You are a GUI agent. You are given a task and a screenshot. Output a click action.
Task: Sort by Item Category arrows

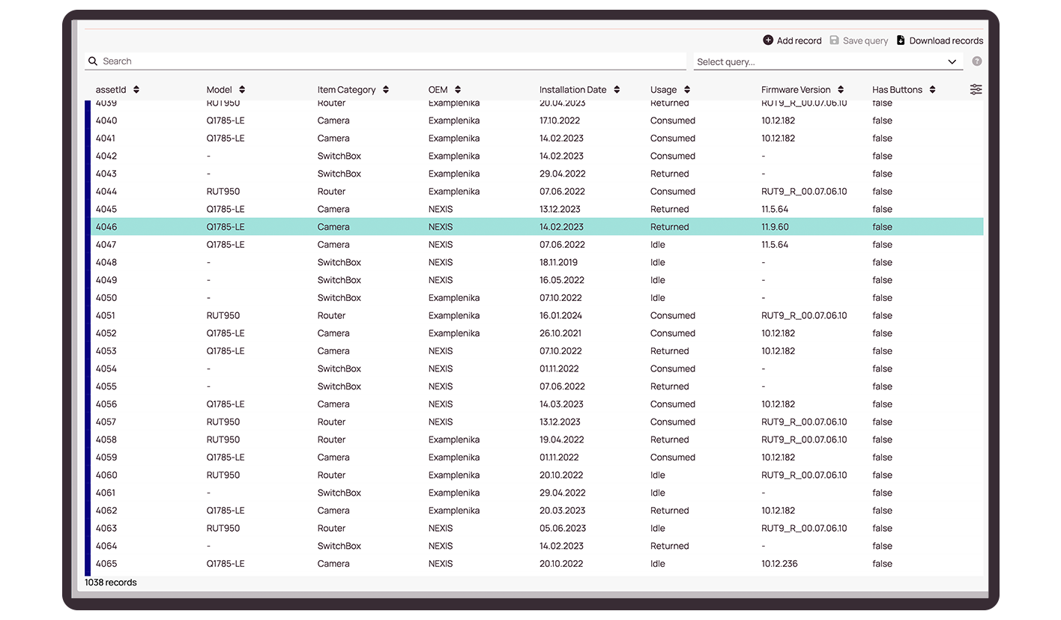[x=386, y=90]
